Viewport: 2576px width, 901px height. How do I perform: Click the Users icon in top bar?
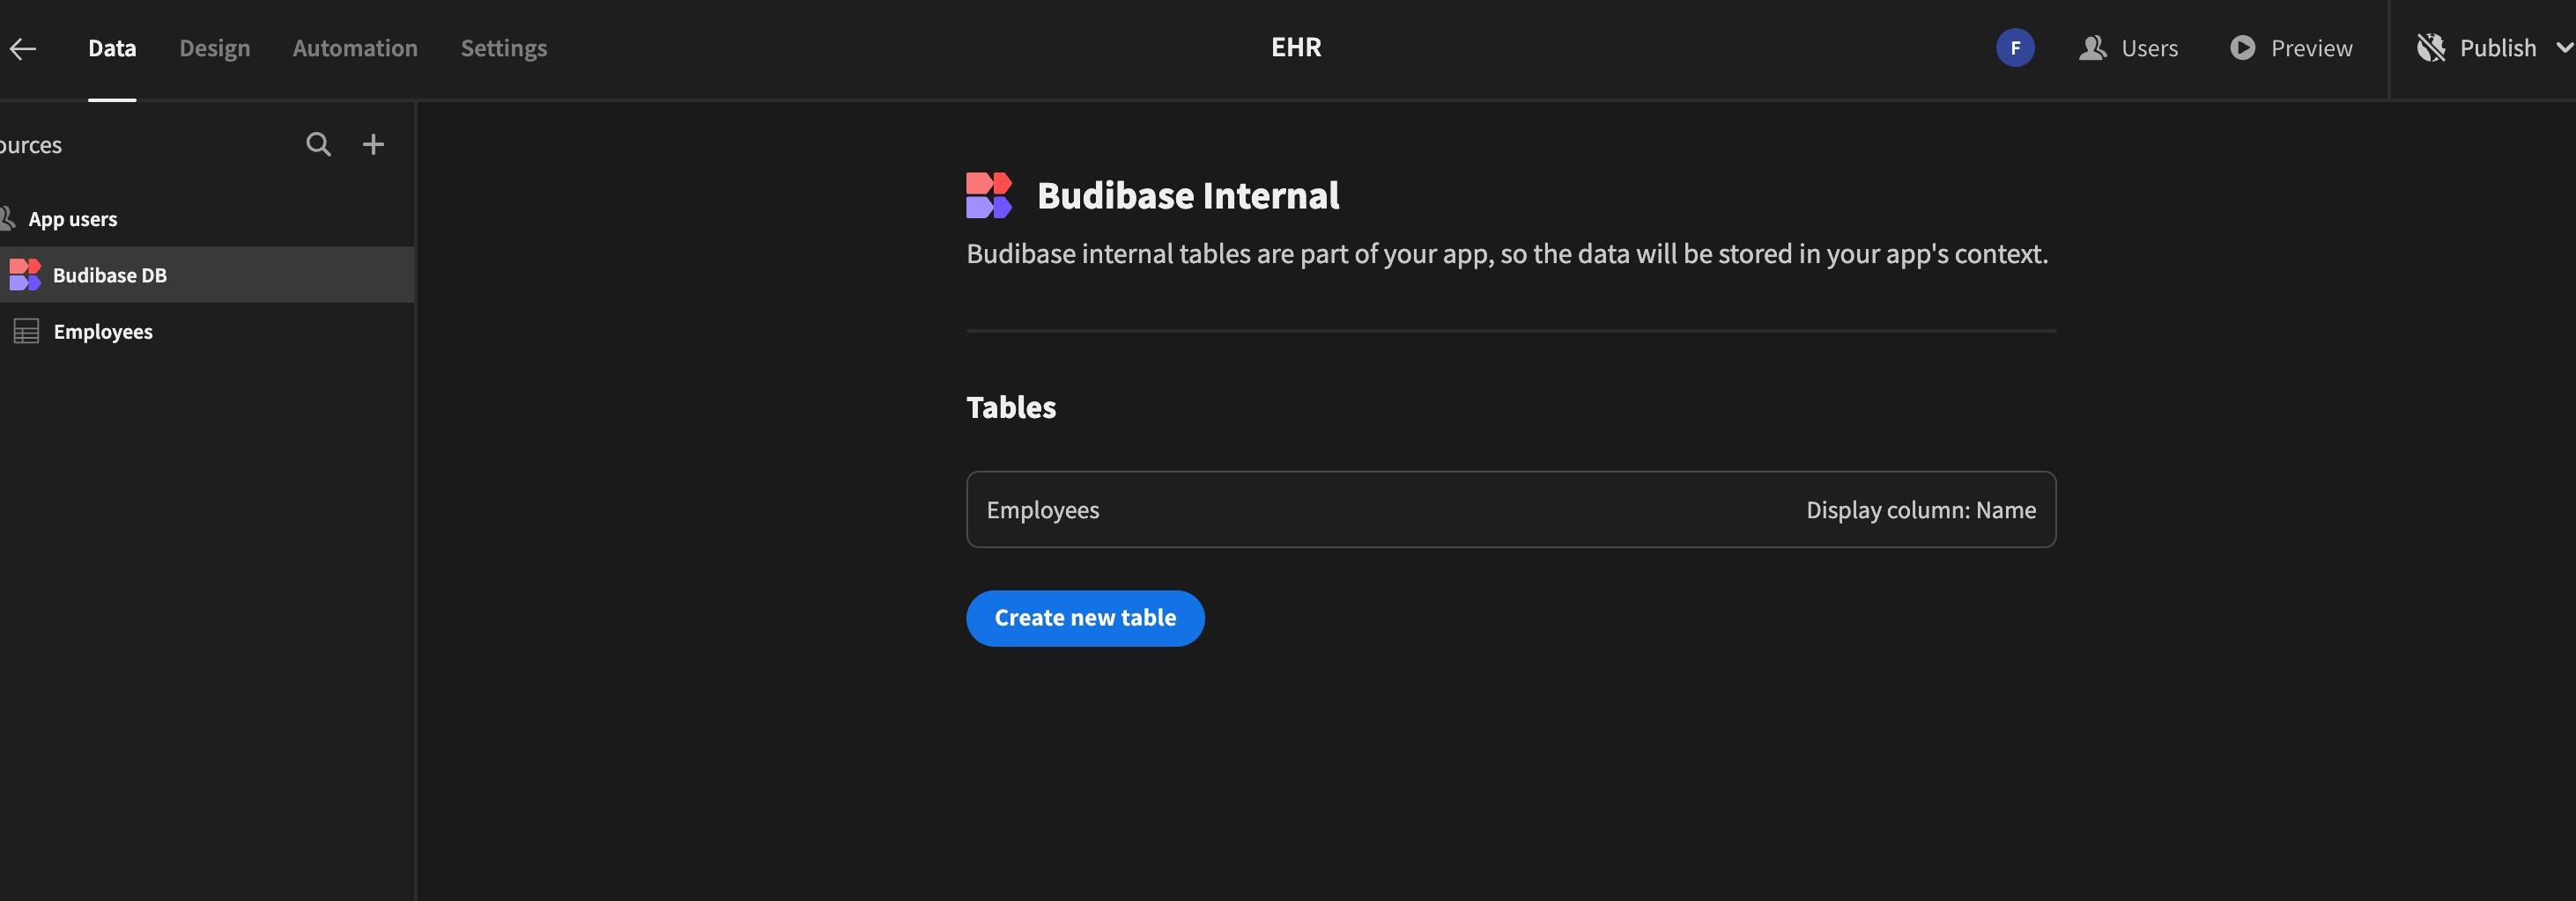(x=2092, y=47)
